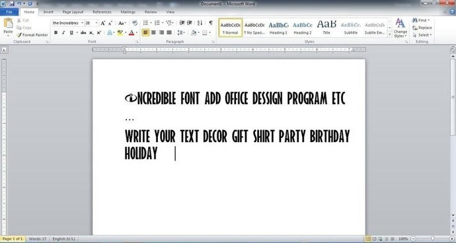Switch to Full Screen Reading view

tap(374, 239)
